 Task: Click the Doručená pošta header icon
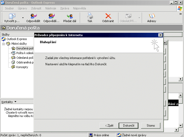pyautogui.click(x=4, y=28)
